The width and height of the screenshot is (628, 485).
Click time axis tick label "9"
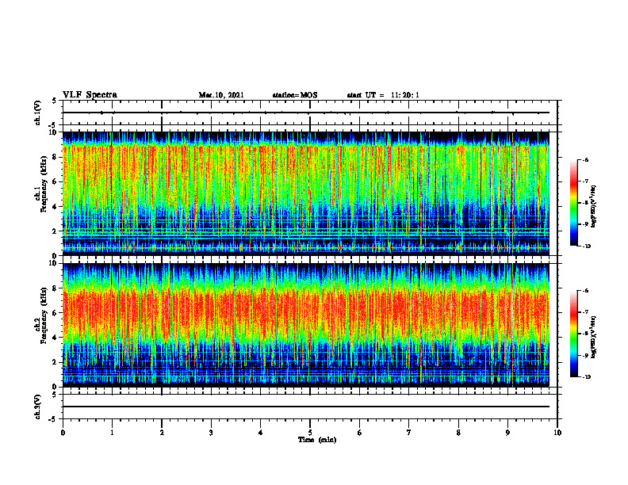tap(507, 433)
